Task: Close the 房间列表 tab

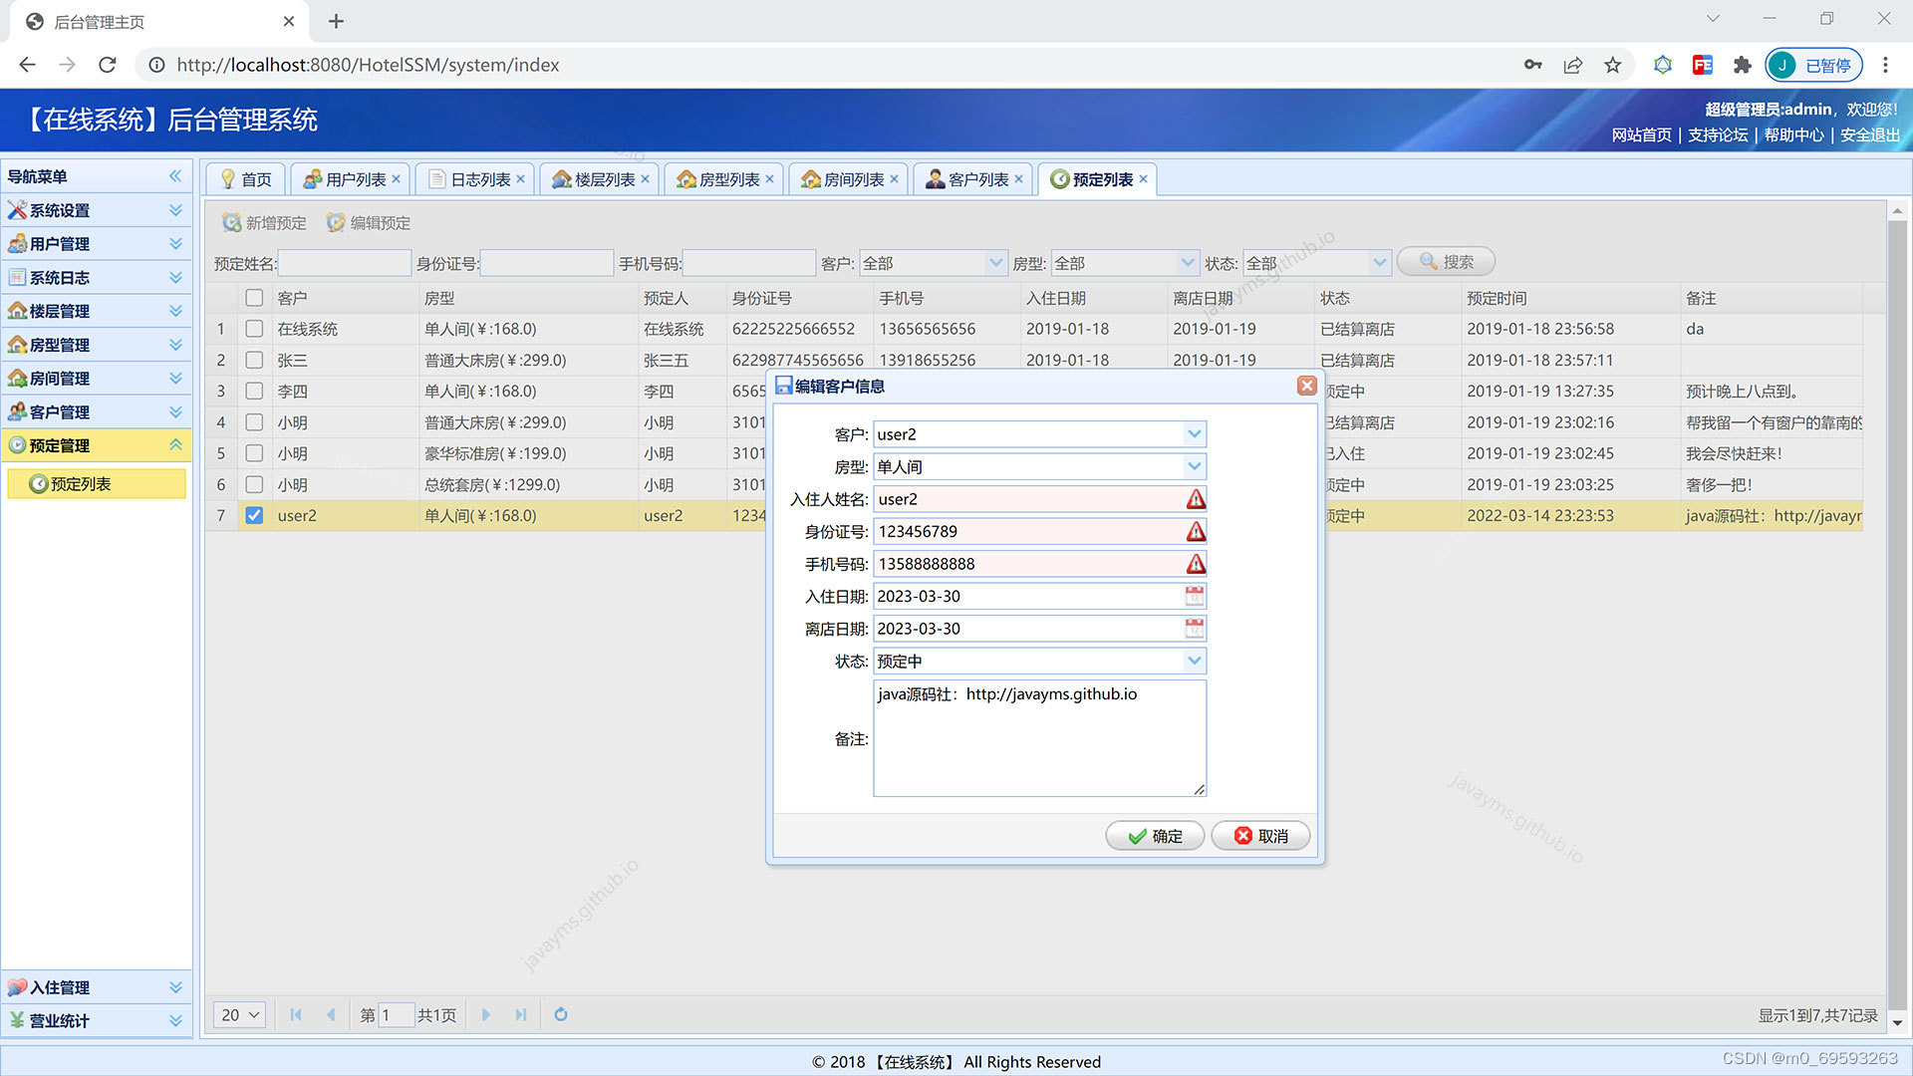Action: (x=894, y=179)
